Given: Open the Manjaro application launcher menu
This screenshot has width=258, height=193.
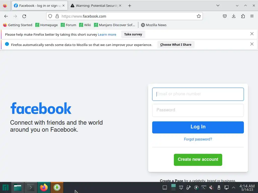Looking at the screenshot, I should (x=6, y=187).
